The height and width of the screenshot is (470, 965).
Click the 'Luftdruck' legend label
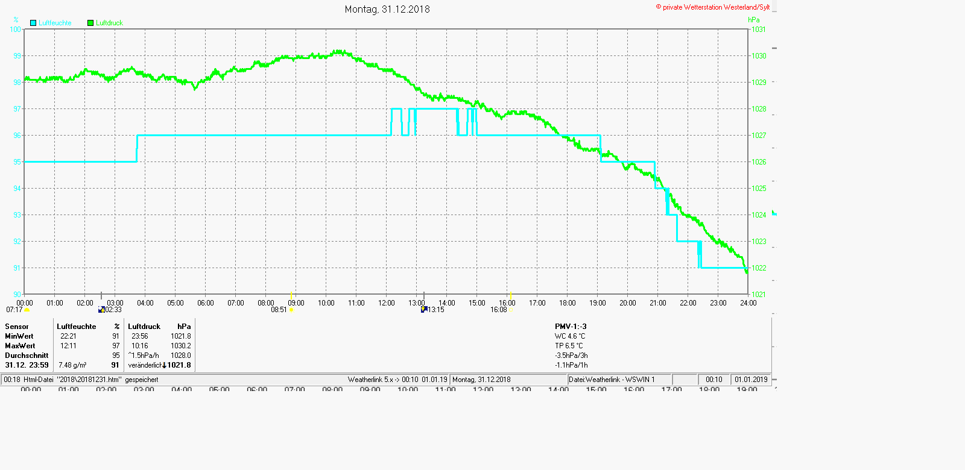pos(109,23)
